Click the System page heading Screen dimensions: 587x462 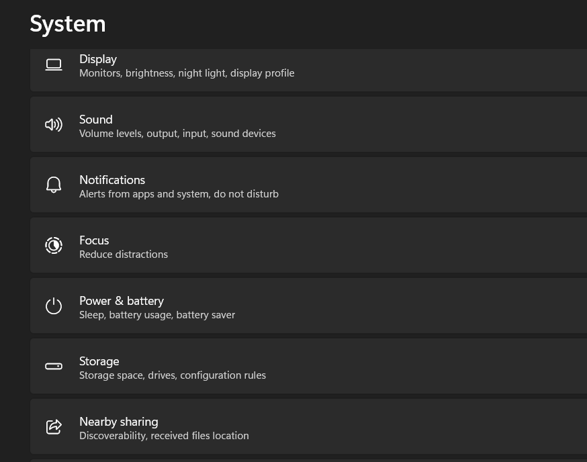[68, 24]
